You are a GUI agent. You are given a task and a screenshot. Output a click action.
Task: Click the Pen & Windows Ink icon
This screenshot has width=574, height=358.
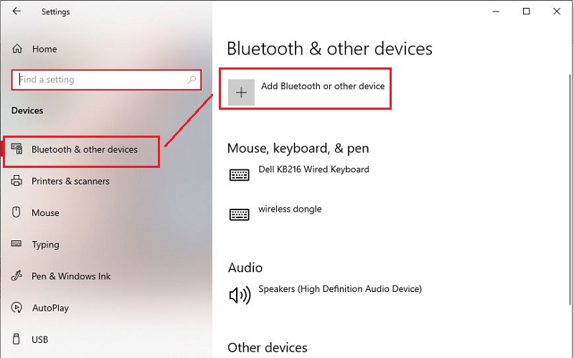[17, 276]
